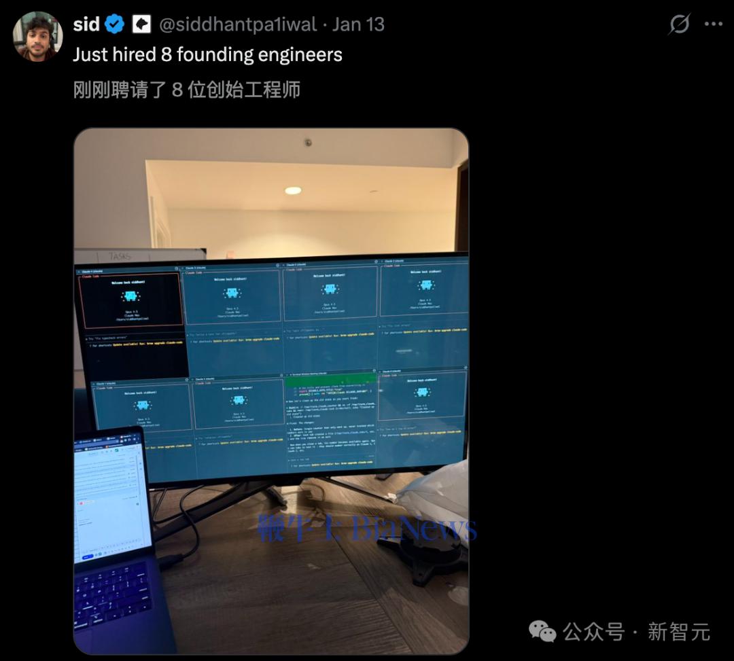Open sid's profile picture avatar
Viewport: 734px width, 661px height.
coord(37,37)
